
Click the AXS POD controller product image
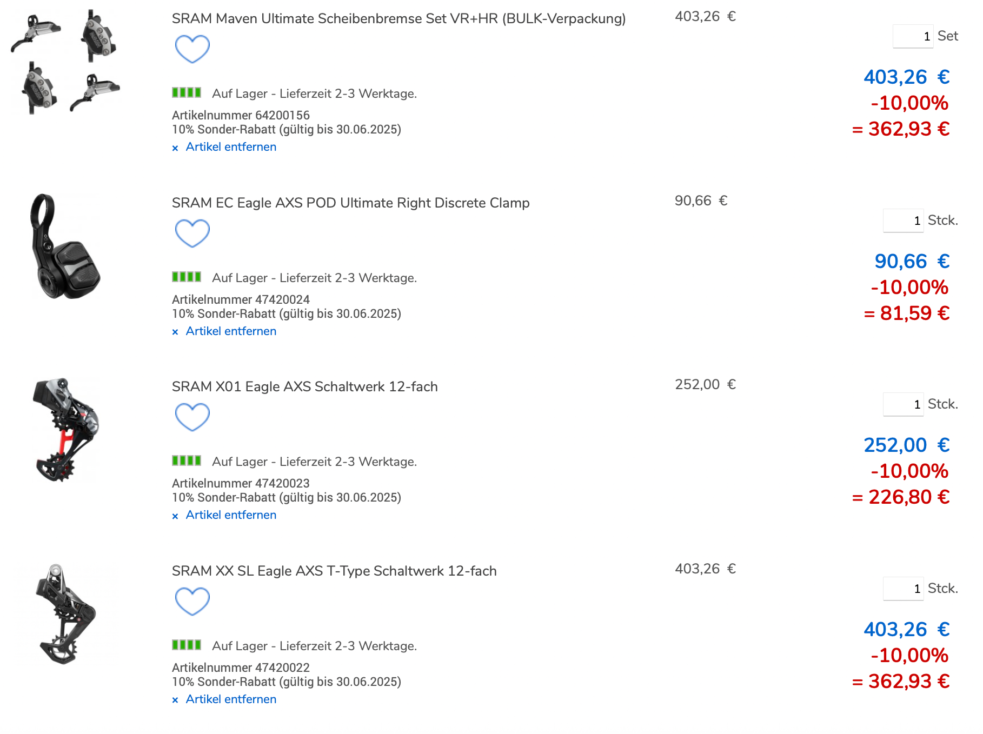coord(65,246)
